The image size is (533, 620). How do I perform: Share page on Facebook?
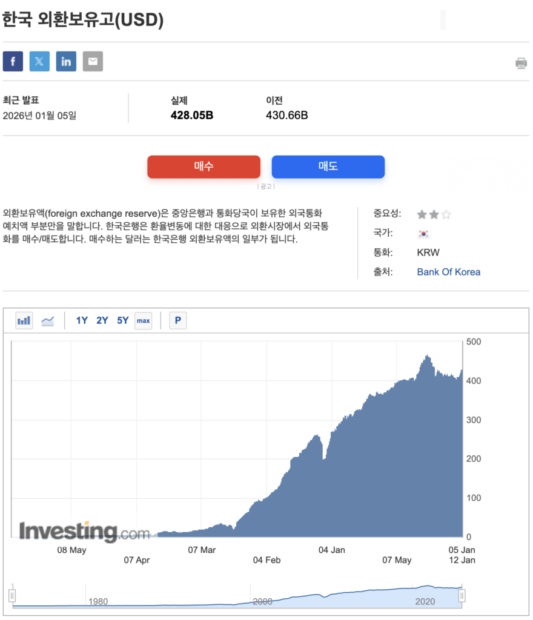pyautogui.click(x=13, y=62)
